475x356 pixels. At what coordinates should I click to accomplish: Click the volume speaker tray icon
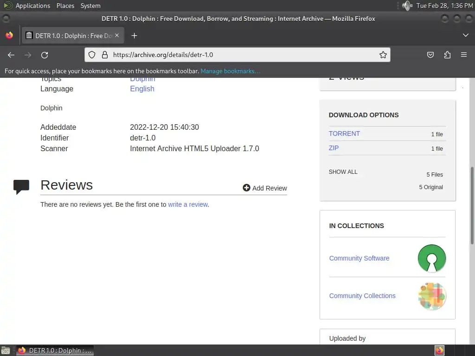point(407,6)
